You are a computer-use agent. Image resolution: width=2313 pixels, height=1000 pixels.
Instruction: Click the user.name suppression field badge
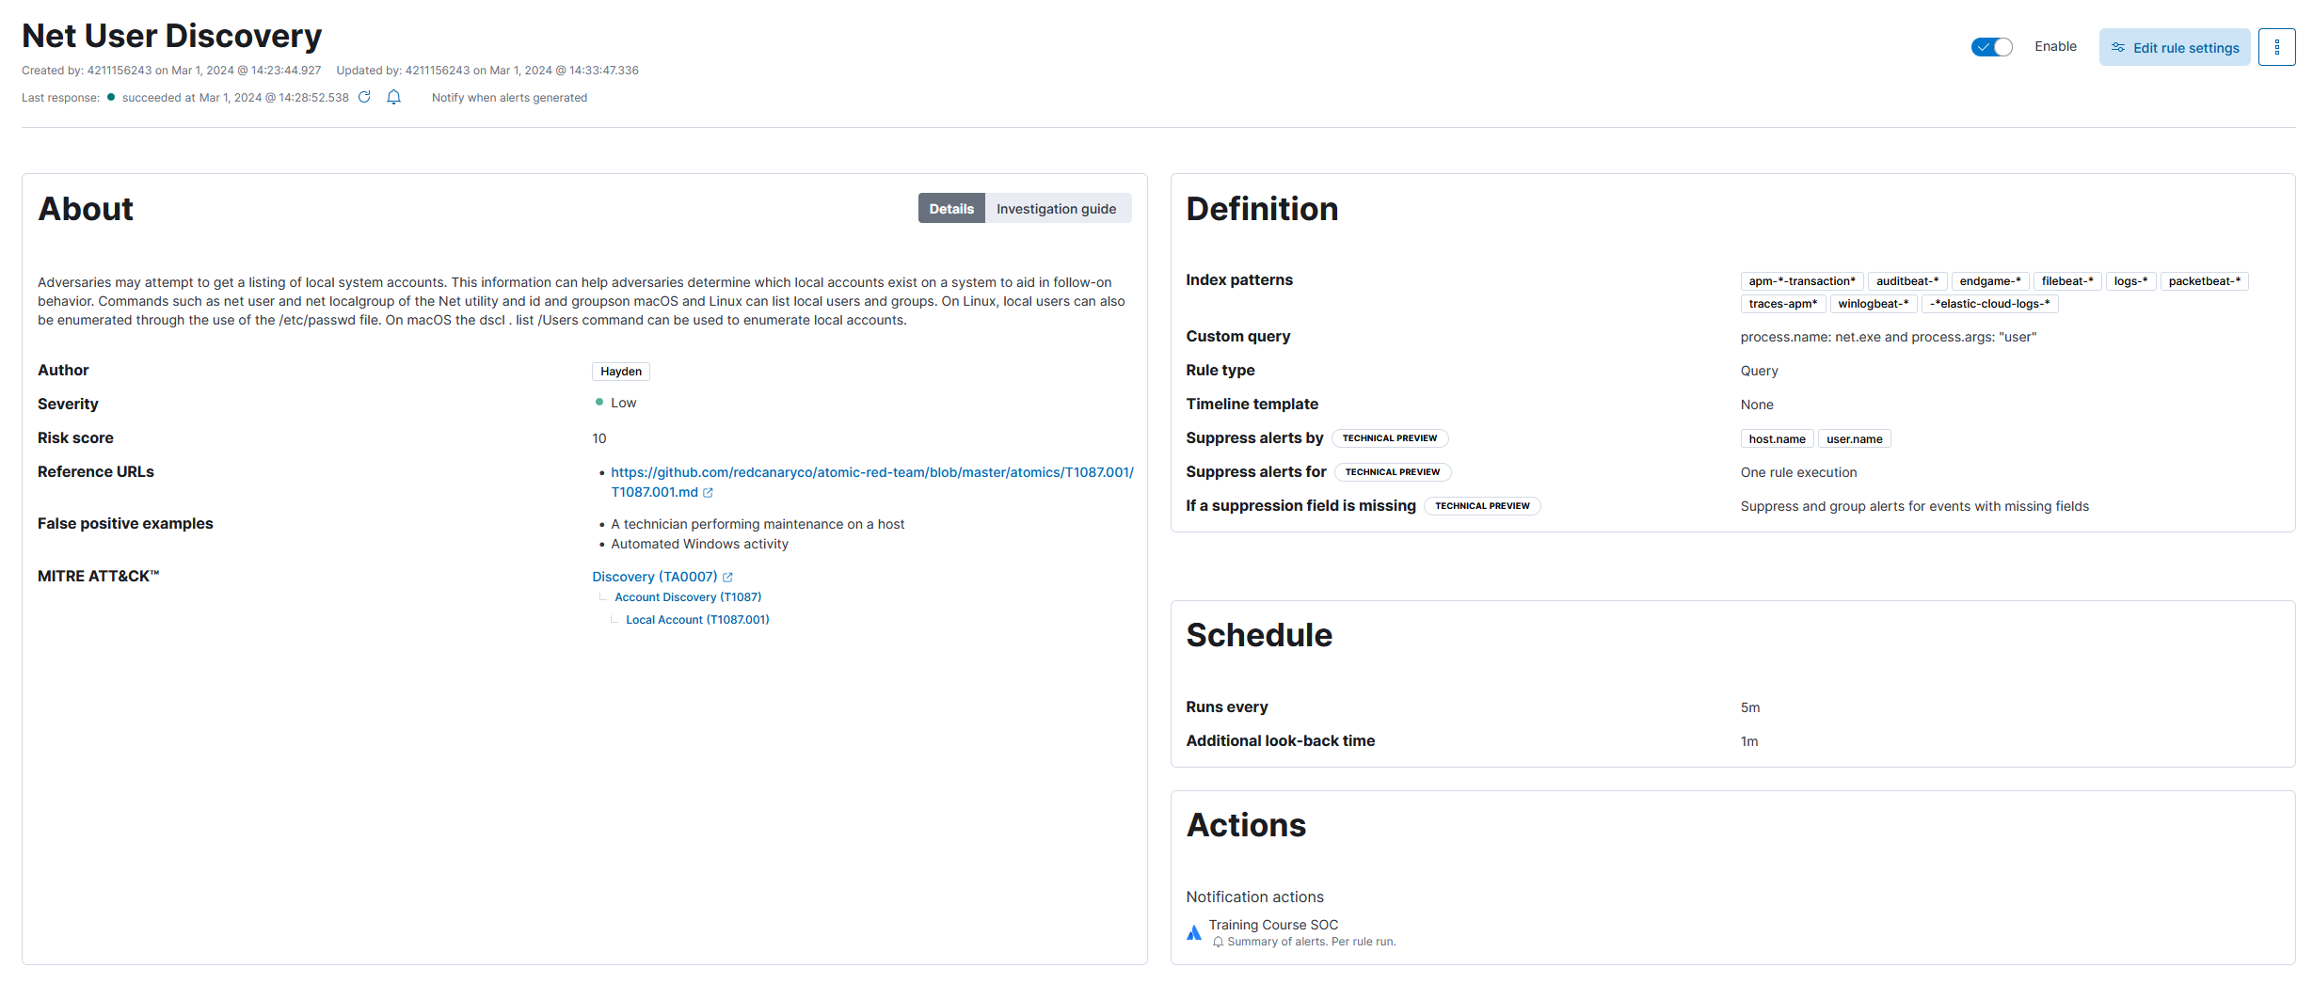point(1854,439)
